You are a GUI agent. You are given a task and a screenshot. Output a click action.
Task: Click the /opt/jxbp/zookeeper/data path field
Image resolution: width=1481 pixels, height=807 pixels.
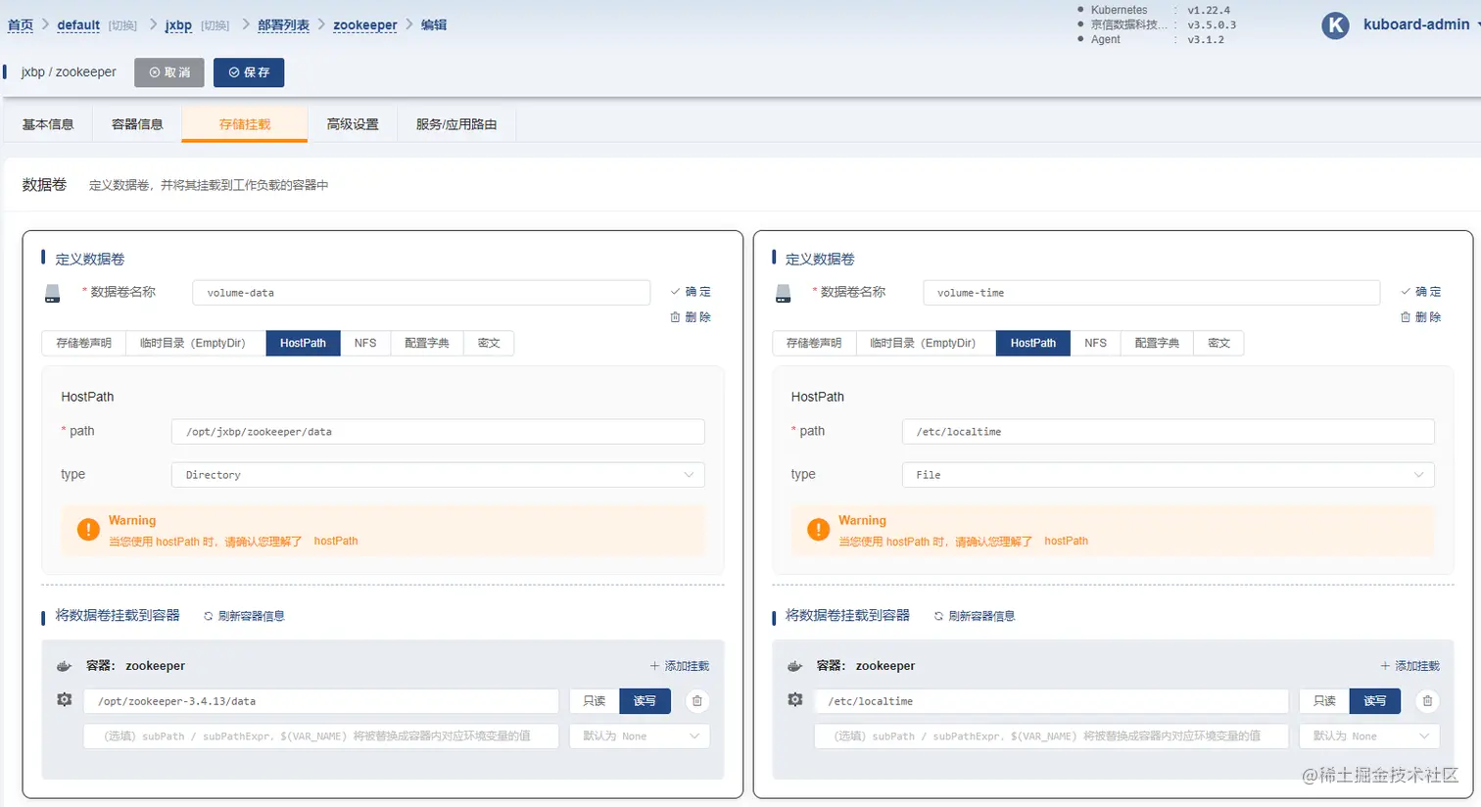coord(438,432)
